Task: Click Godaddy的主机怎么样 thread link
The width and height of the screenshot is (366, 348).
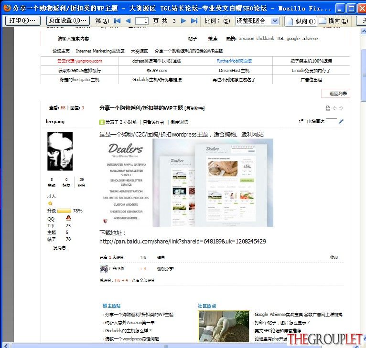Action: click(x=129, y=330)
